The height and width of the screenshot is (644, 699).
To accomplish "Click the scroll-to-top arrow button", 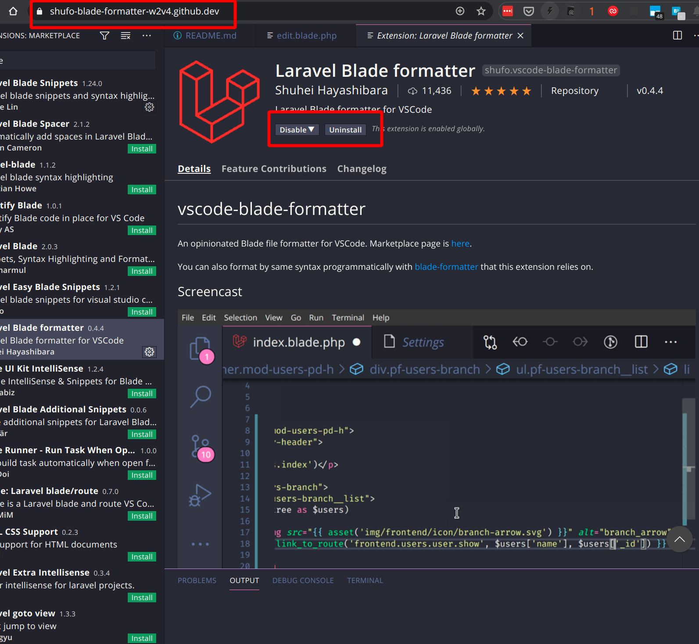I will point(679,539).
